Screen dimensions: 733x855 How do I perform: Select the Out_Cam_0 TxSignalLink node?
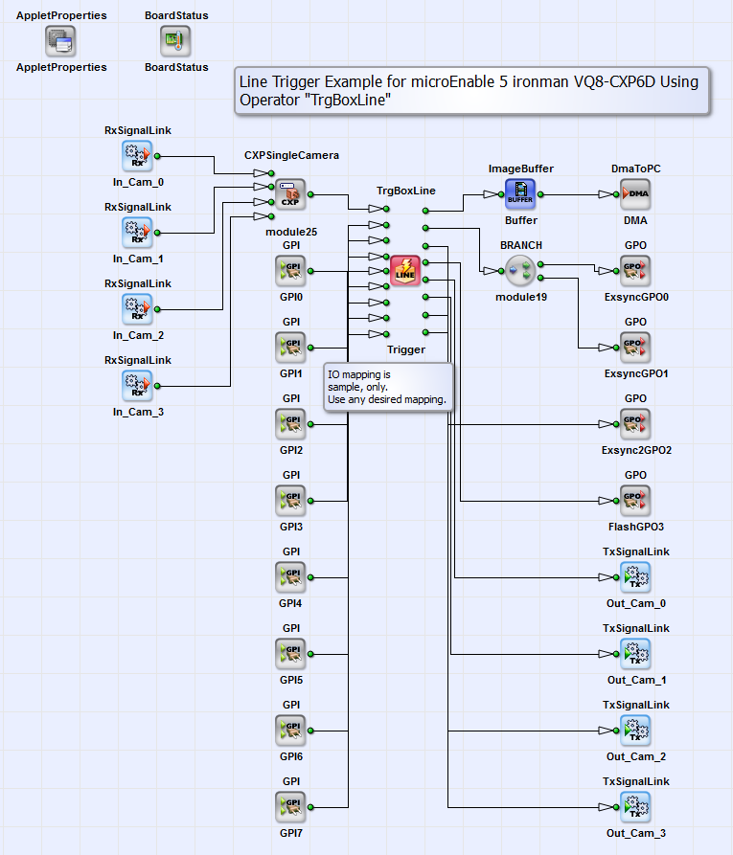tap(635, 577)
